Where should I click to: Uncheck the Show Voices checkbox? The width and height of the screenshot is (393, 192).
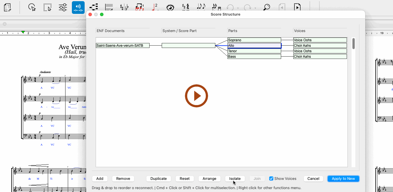click(x=271, y=179)
